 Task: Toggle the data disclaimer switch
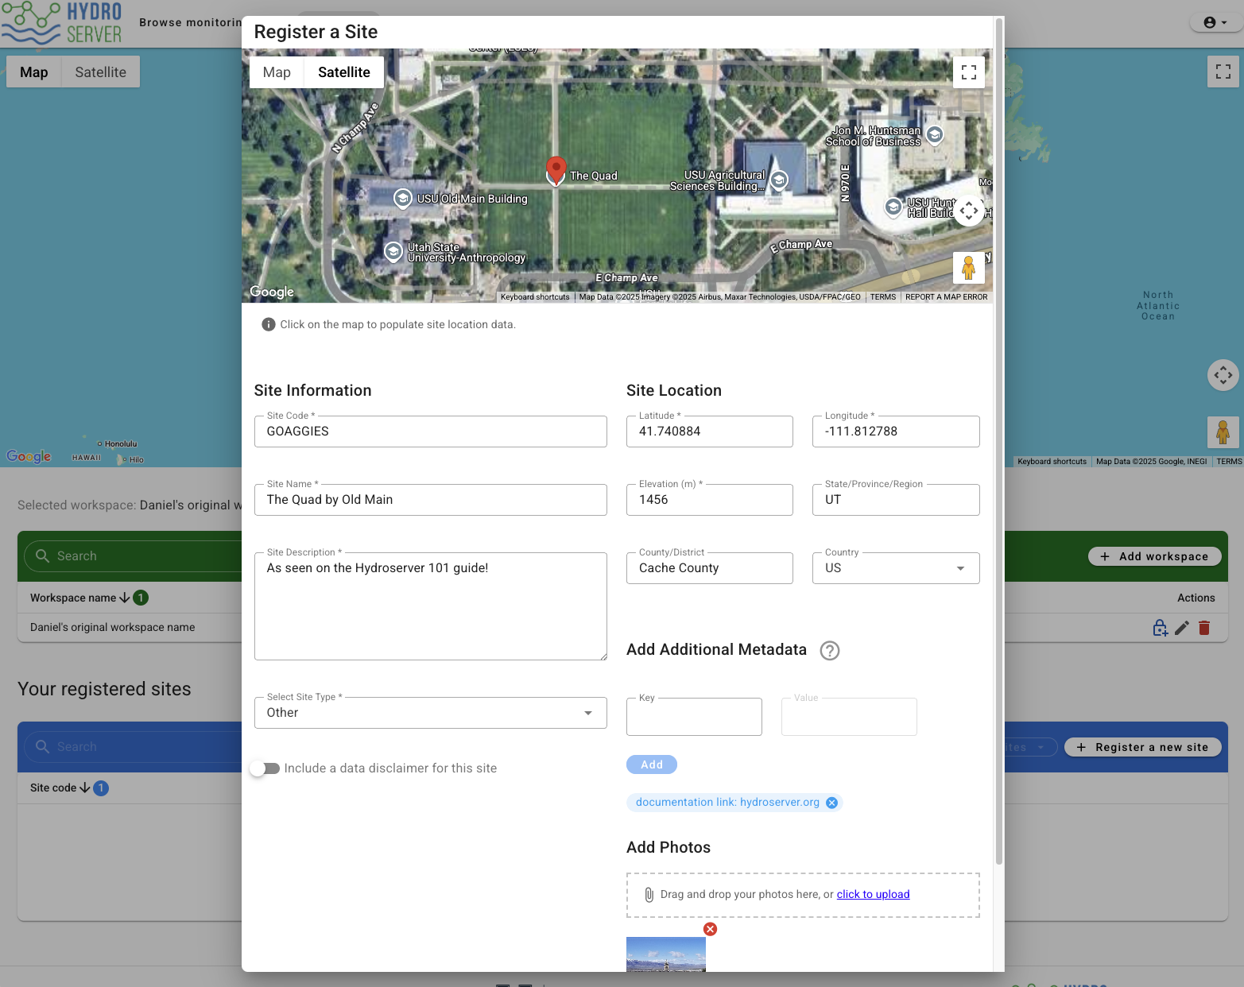[x=265, y=768]
